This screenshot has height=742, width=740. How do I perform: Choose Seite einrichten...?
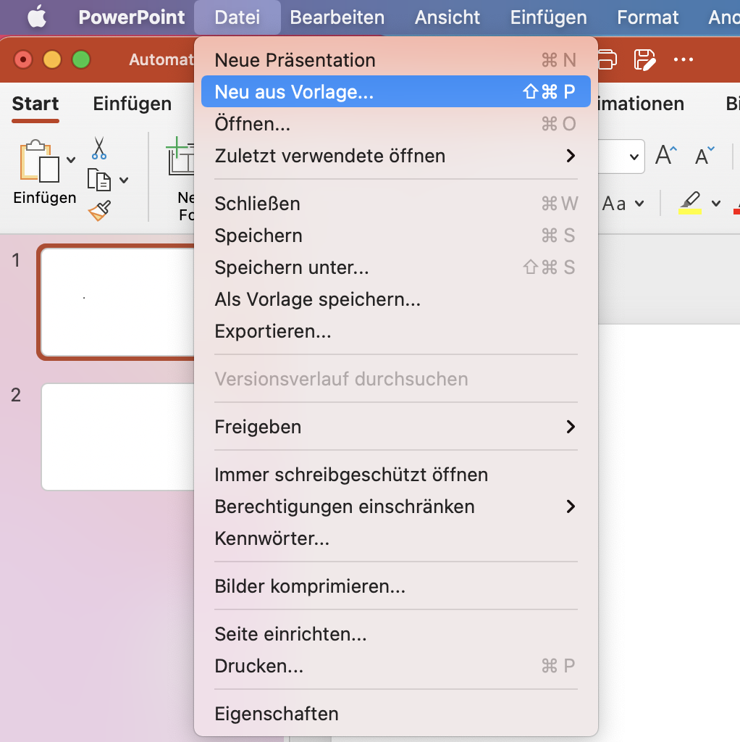coord(396,634)
